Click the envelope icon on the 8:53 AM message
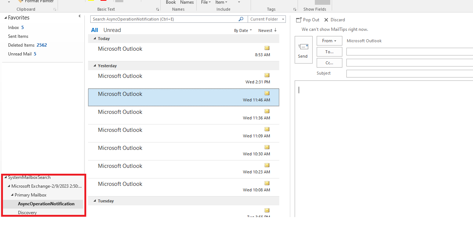The image size is (473, 238). (267, 48)
